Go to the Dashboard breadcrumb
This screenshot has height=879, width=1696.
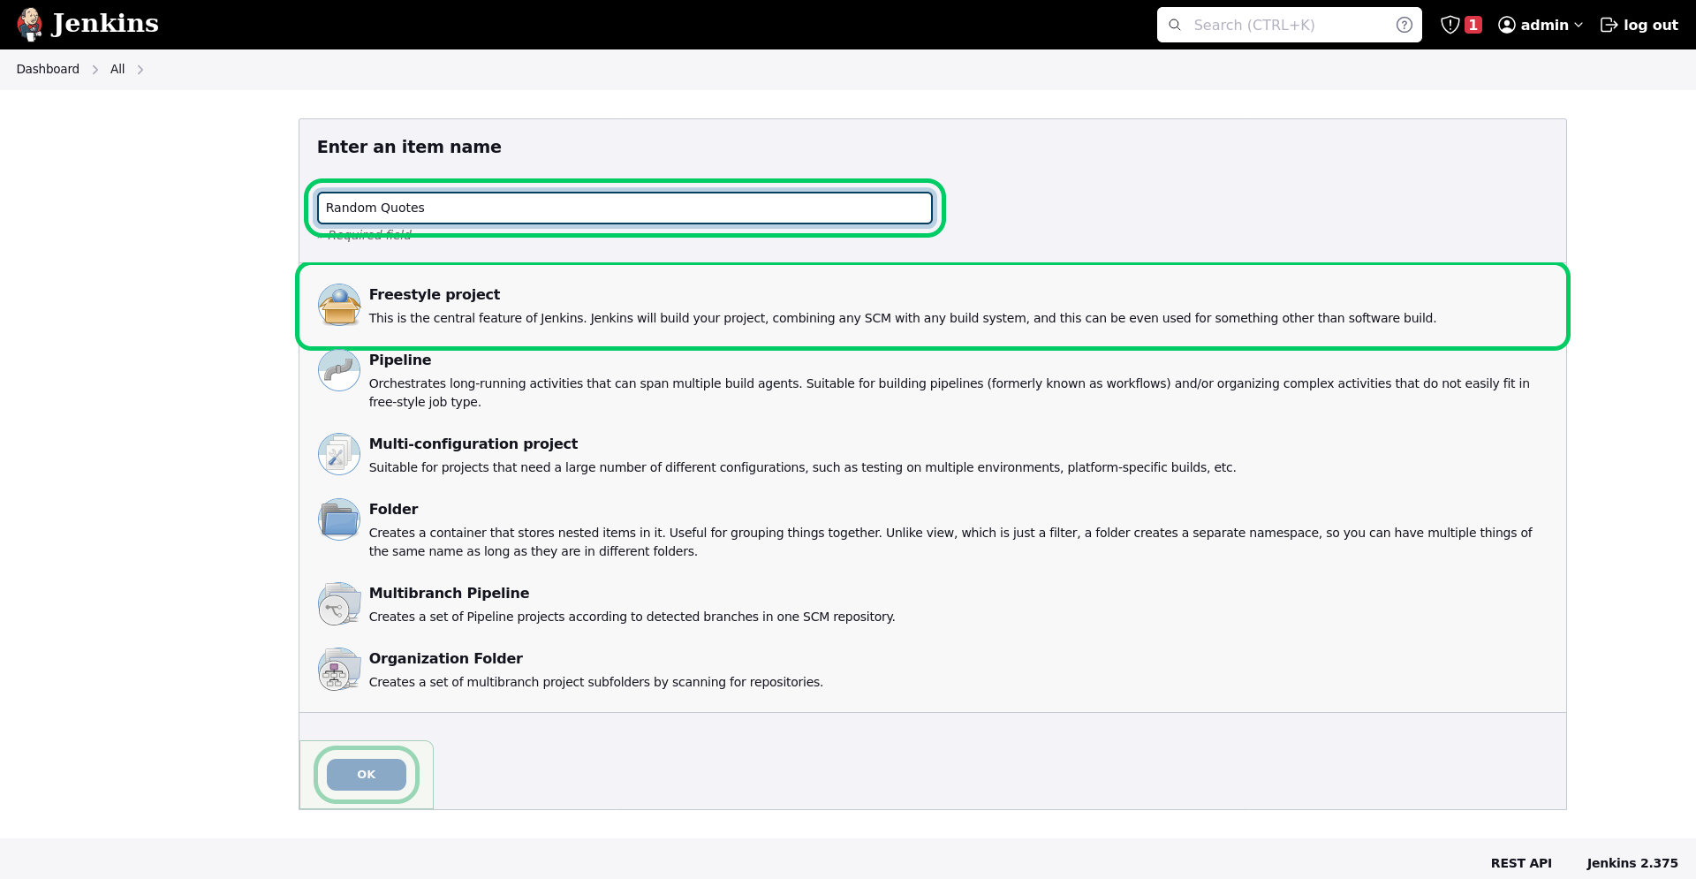point(48,69)
